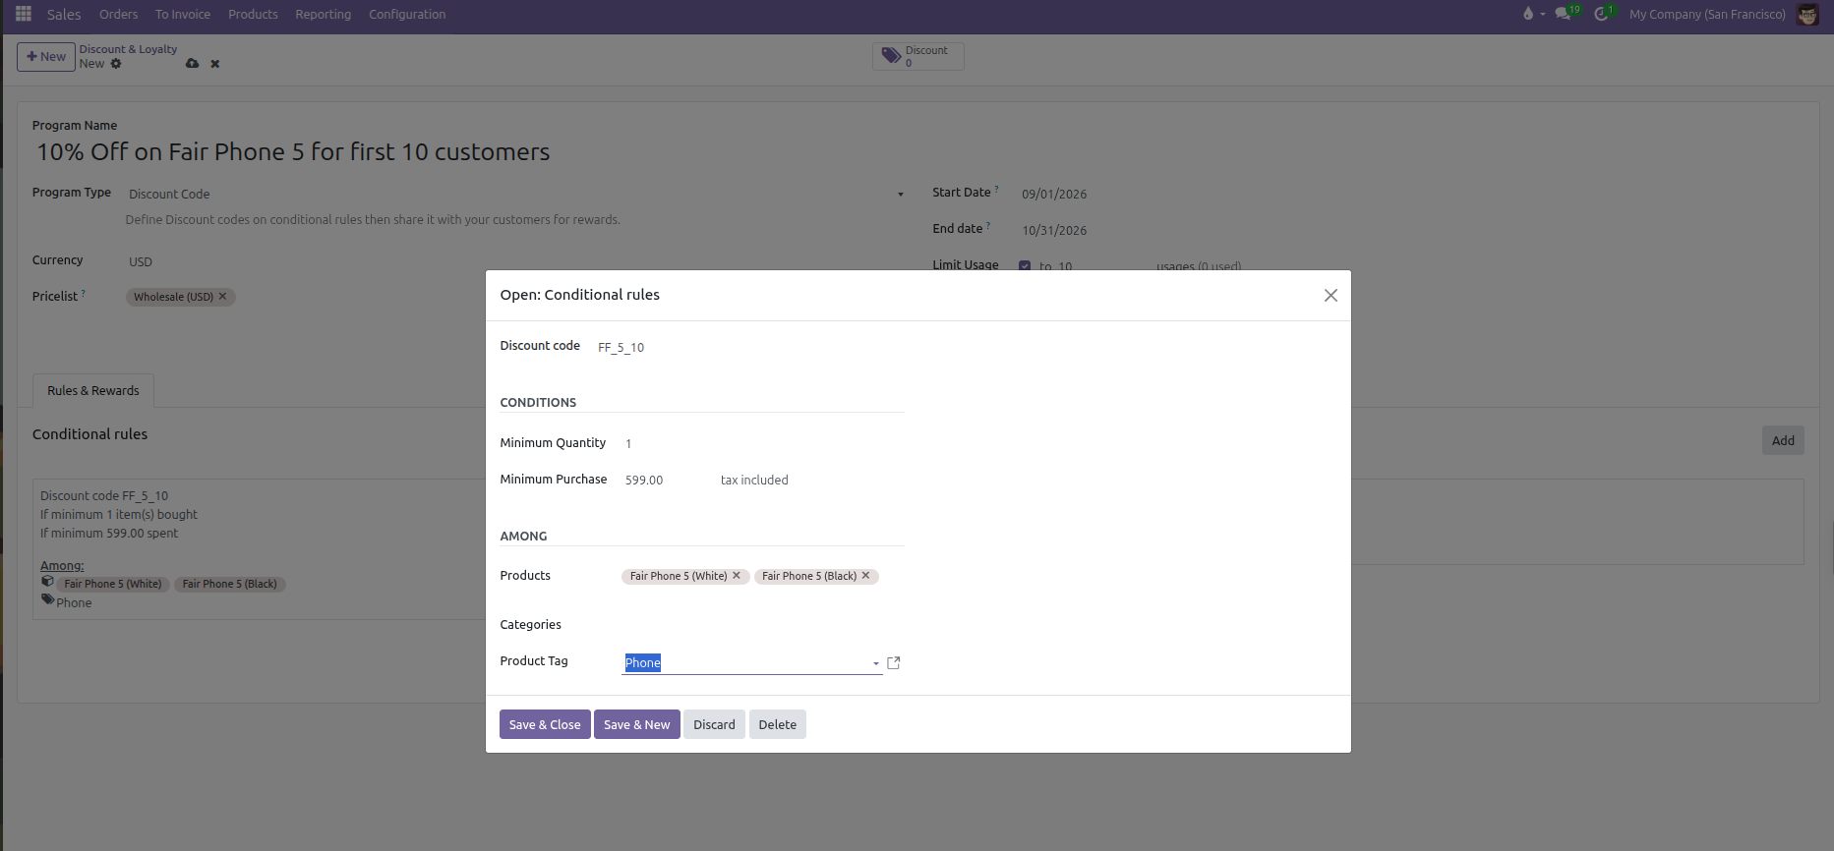Click the gear icon beside New breadcrumb
Screen dimensions: 1834x851
point(116,64)
